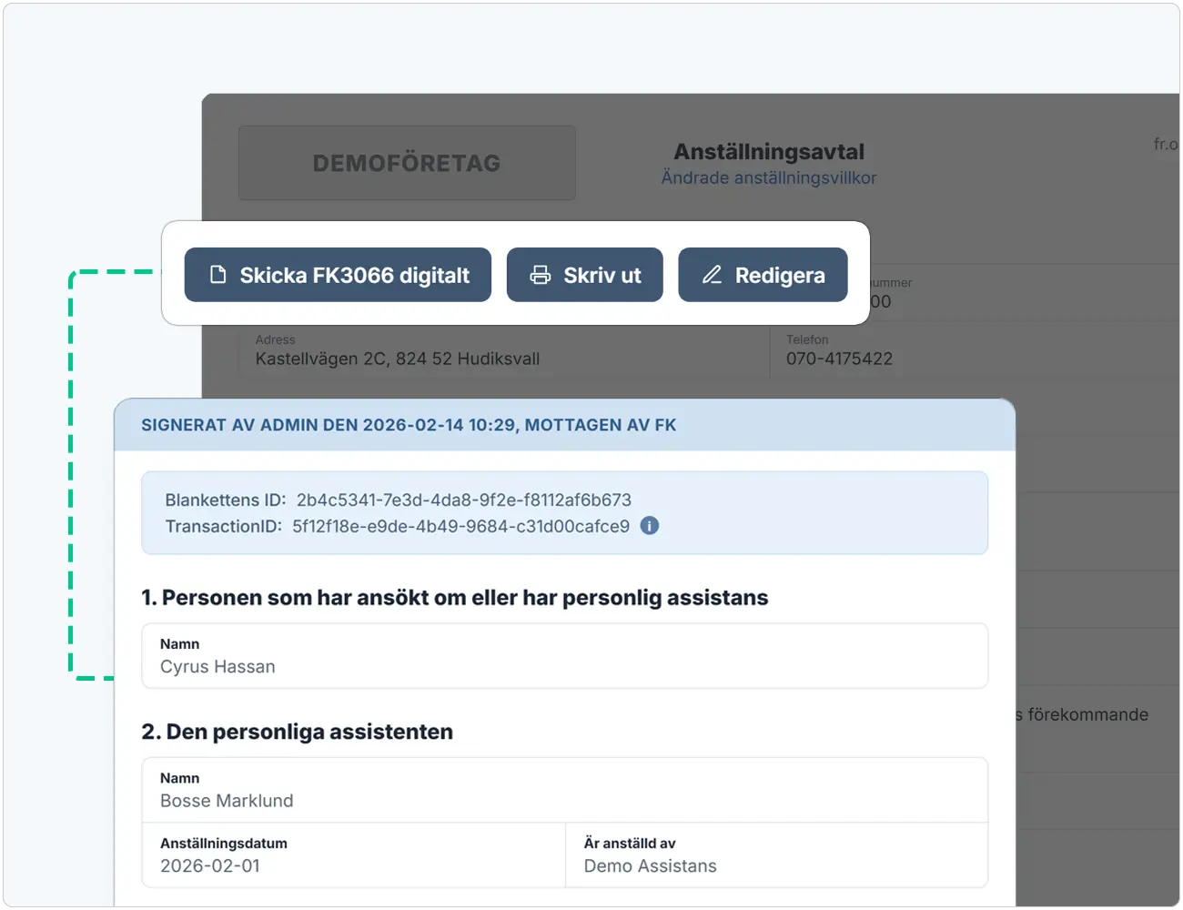This screenshot has height=910, width=1183.
Task: Click the Är anställd av Demo Assistans field
Action: point(776,854)
